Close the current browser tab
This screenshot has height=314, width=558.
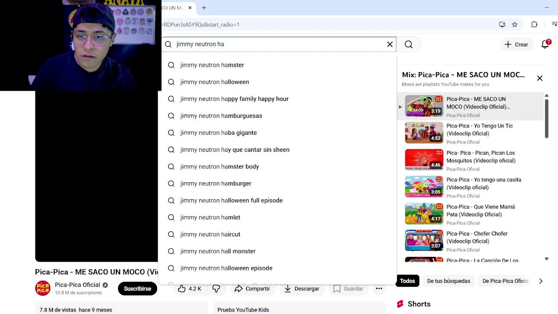[190, 7]
